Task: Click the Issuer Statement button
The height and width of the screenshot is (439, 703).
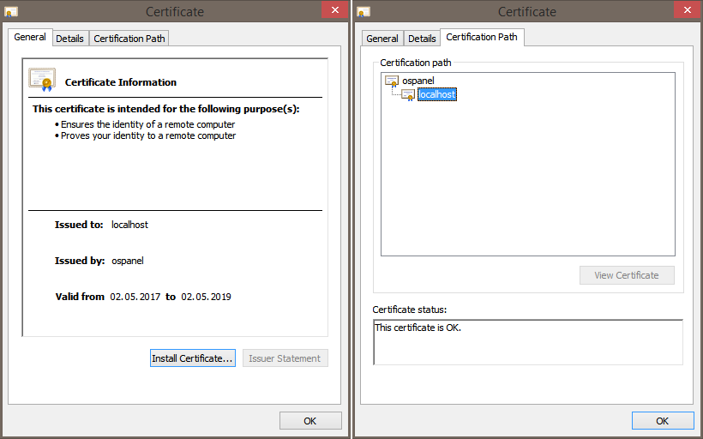Action: [285, 358]
